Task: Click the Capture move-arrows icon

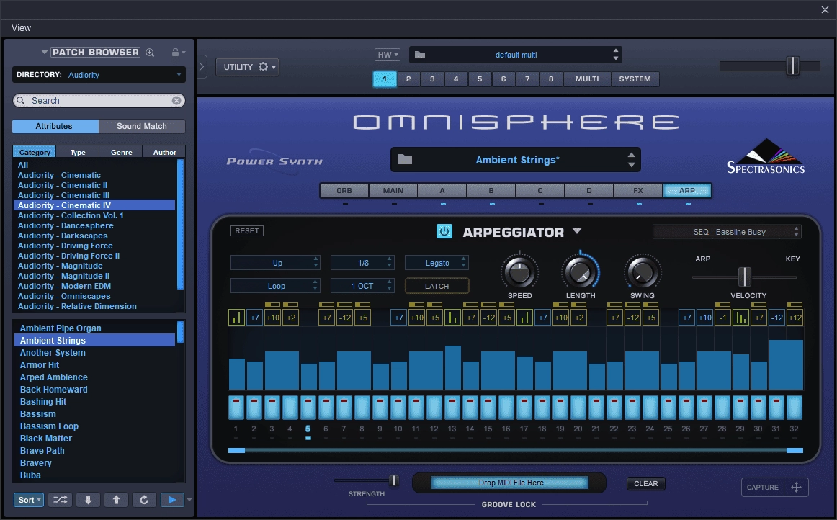Action: [796, 487]
